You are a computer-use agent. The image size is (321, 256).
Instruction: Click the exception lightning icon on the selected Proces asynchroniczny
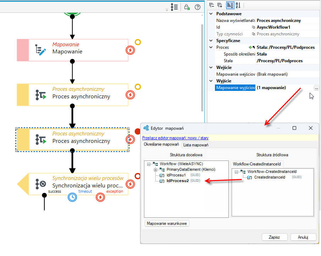point(130,139)
